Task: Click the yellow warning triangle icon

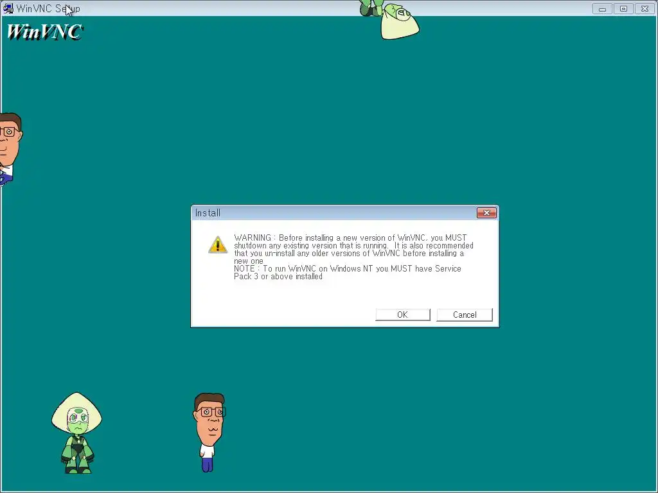Action: (x=218, y=245)
